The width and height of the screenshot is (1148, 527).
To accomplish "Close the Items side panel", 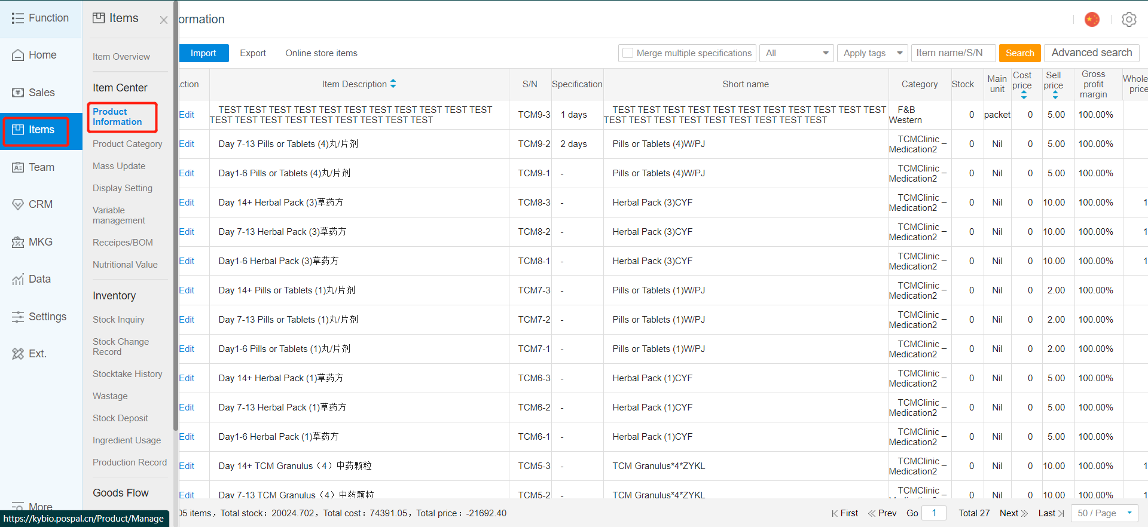I will 164,20.
